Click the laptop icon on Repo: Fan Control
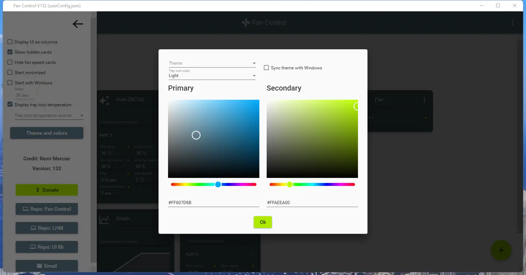Screen dimensions: 526x275 (x=26, y=209)
